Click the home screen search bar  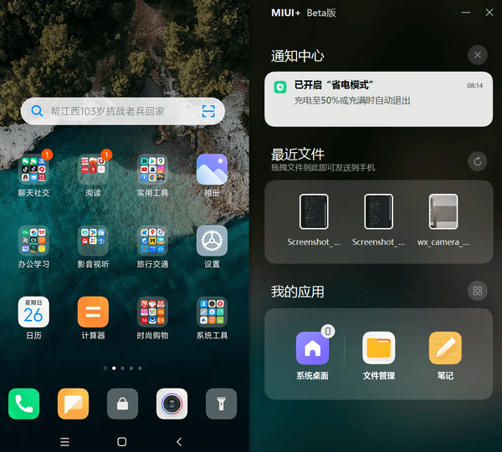(x=113, y=110)
